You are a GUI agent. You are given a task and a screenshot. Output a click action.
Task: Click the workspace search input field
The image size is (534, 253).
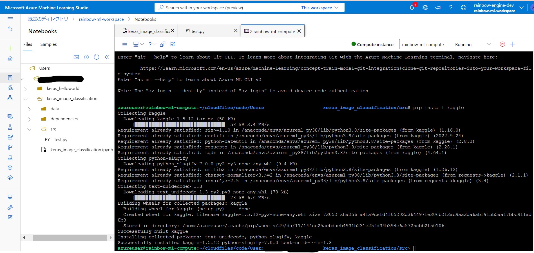pos(228,8)
